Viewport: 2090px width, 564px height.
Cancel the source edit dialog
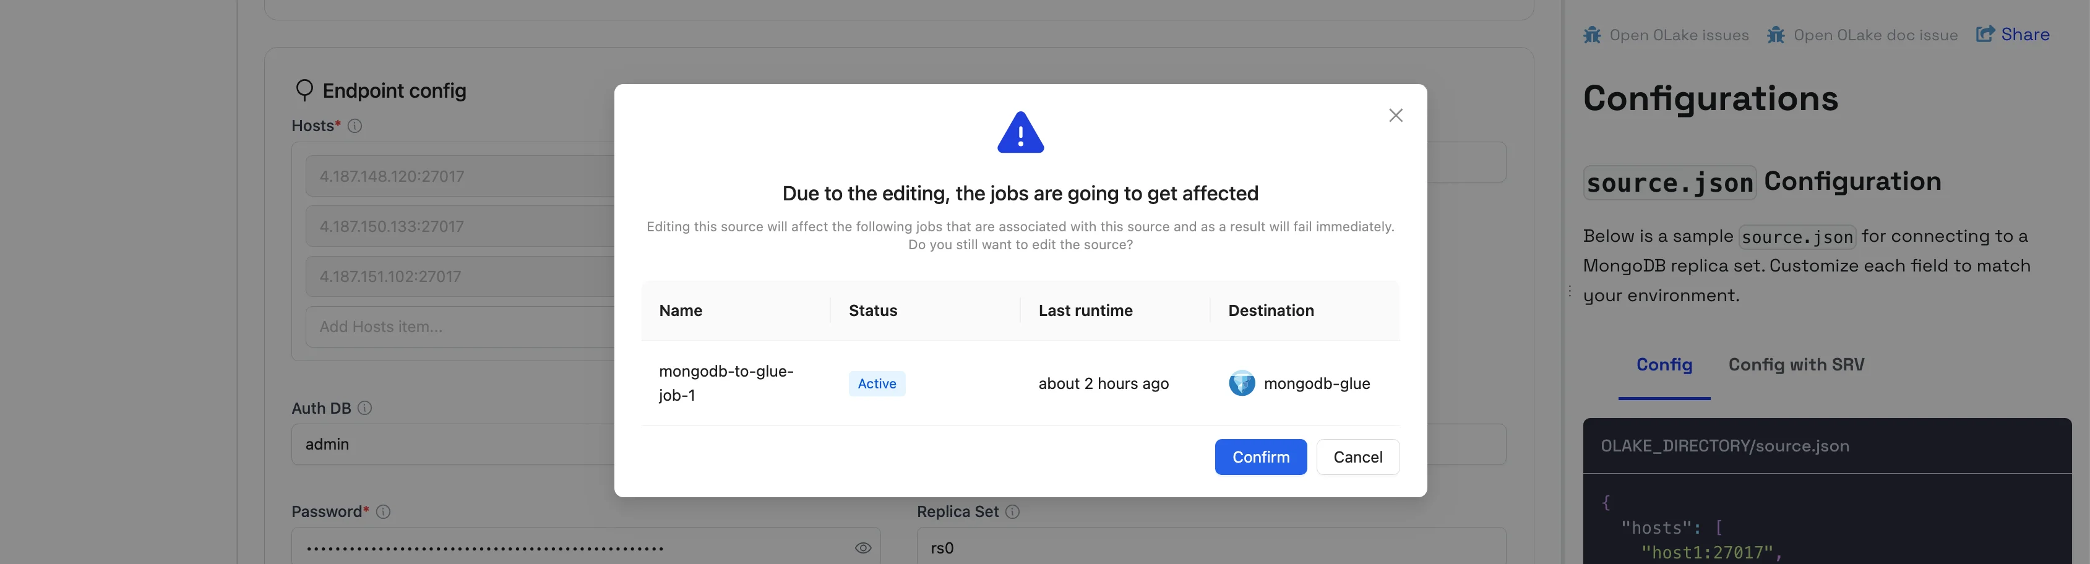click(1357, 457)
